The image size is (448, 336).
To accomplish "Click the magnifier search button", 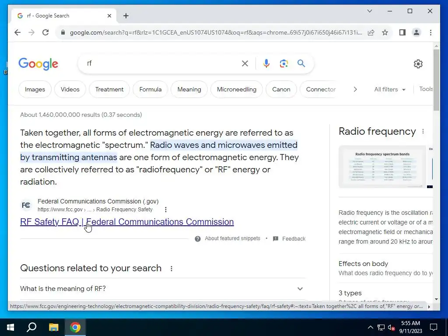I will tap(301, 63).
